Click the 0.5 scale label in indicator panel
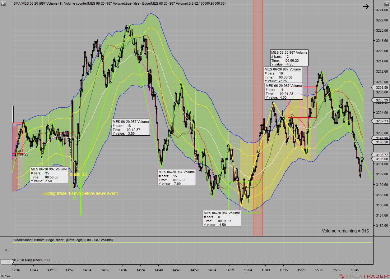Viewport: 390px width, 279px height. click(8, 250)
